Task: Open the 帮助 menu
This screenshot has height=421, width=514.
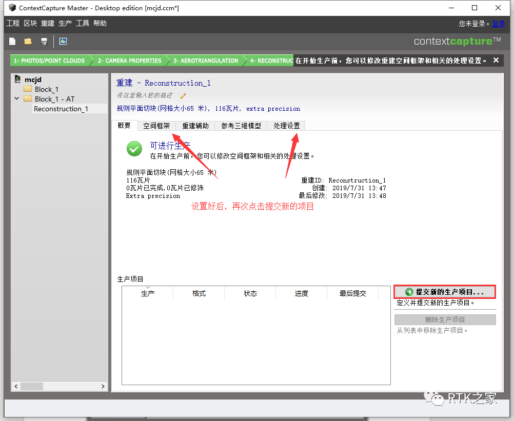Action: pos(100,23)
